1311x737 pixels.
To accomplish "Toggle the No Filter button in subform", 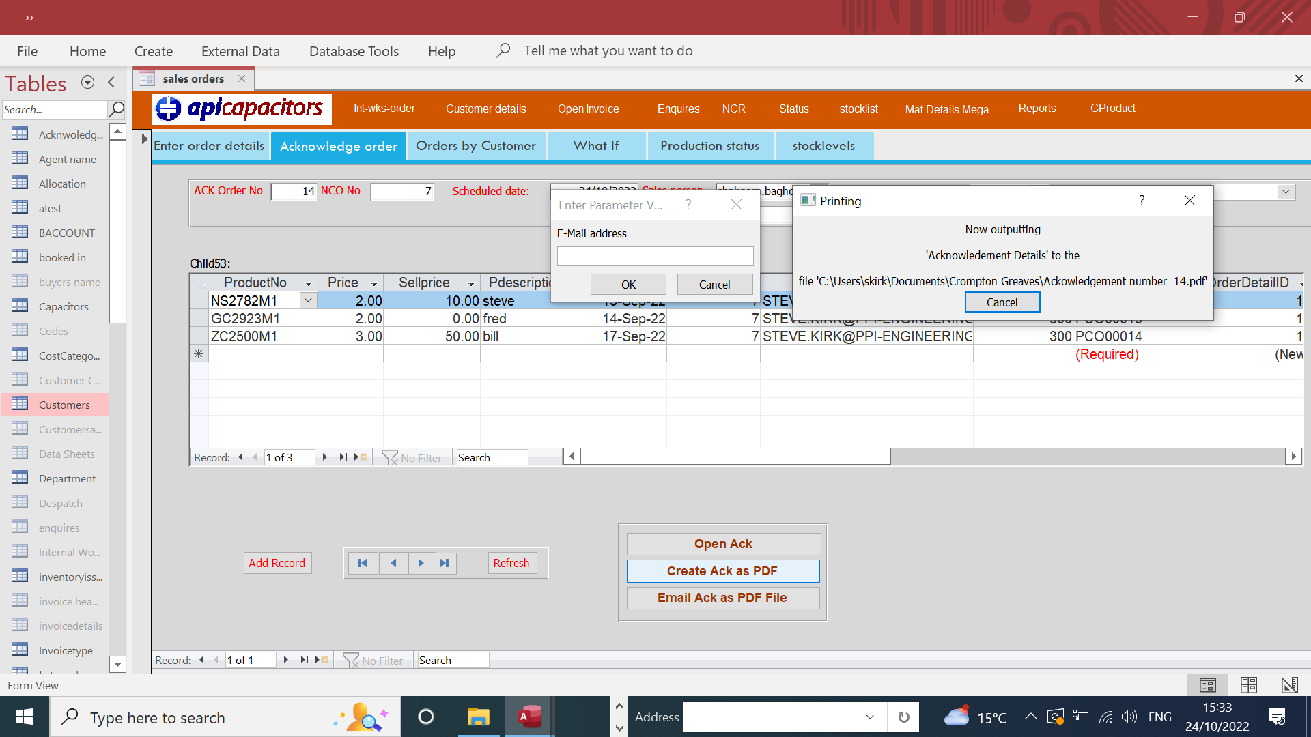I will pyautogui.click(x=412, y=458).
